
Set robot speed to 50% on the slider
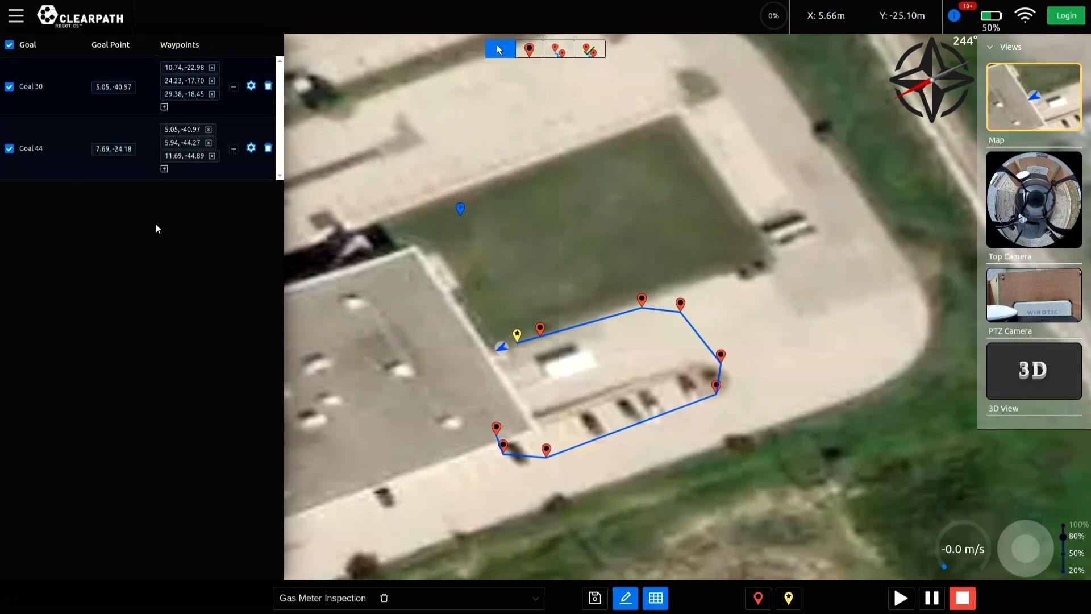tap(1063, 554)
